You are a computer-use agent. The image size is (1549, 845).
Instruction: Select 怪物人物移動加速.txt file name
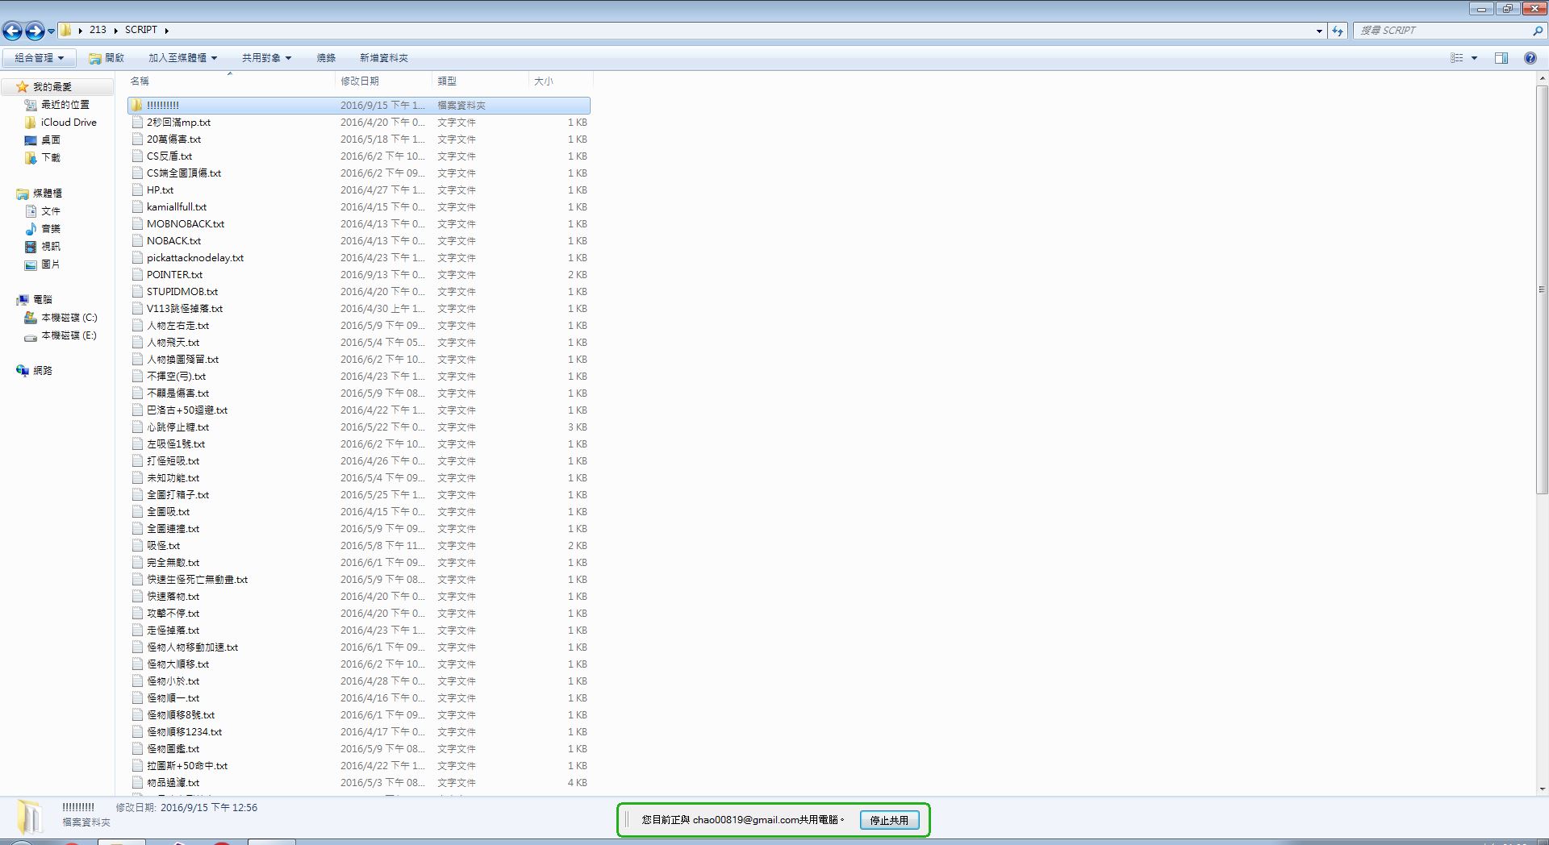[x=192, y=647]
